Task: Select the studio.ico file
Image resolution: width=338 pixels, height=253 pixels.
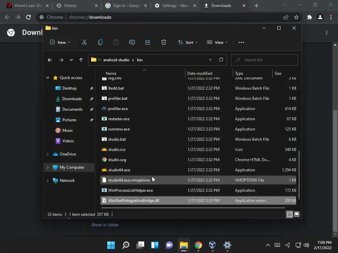Action: [198, 150]
